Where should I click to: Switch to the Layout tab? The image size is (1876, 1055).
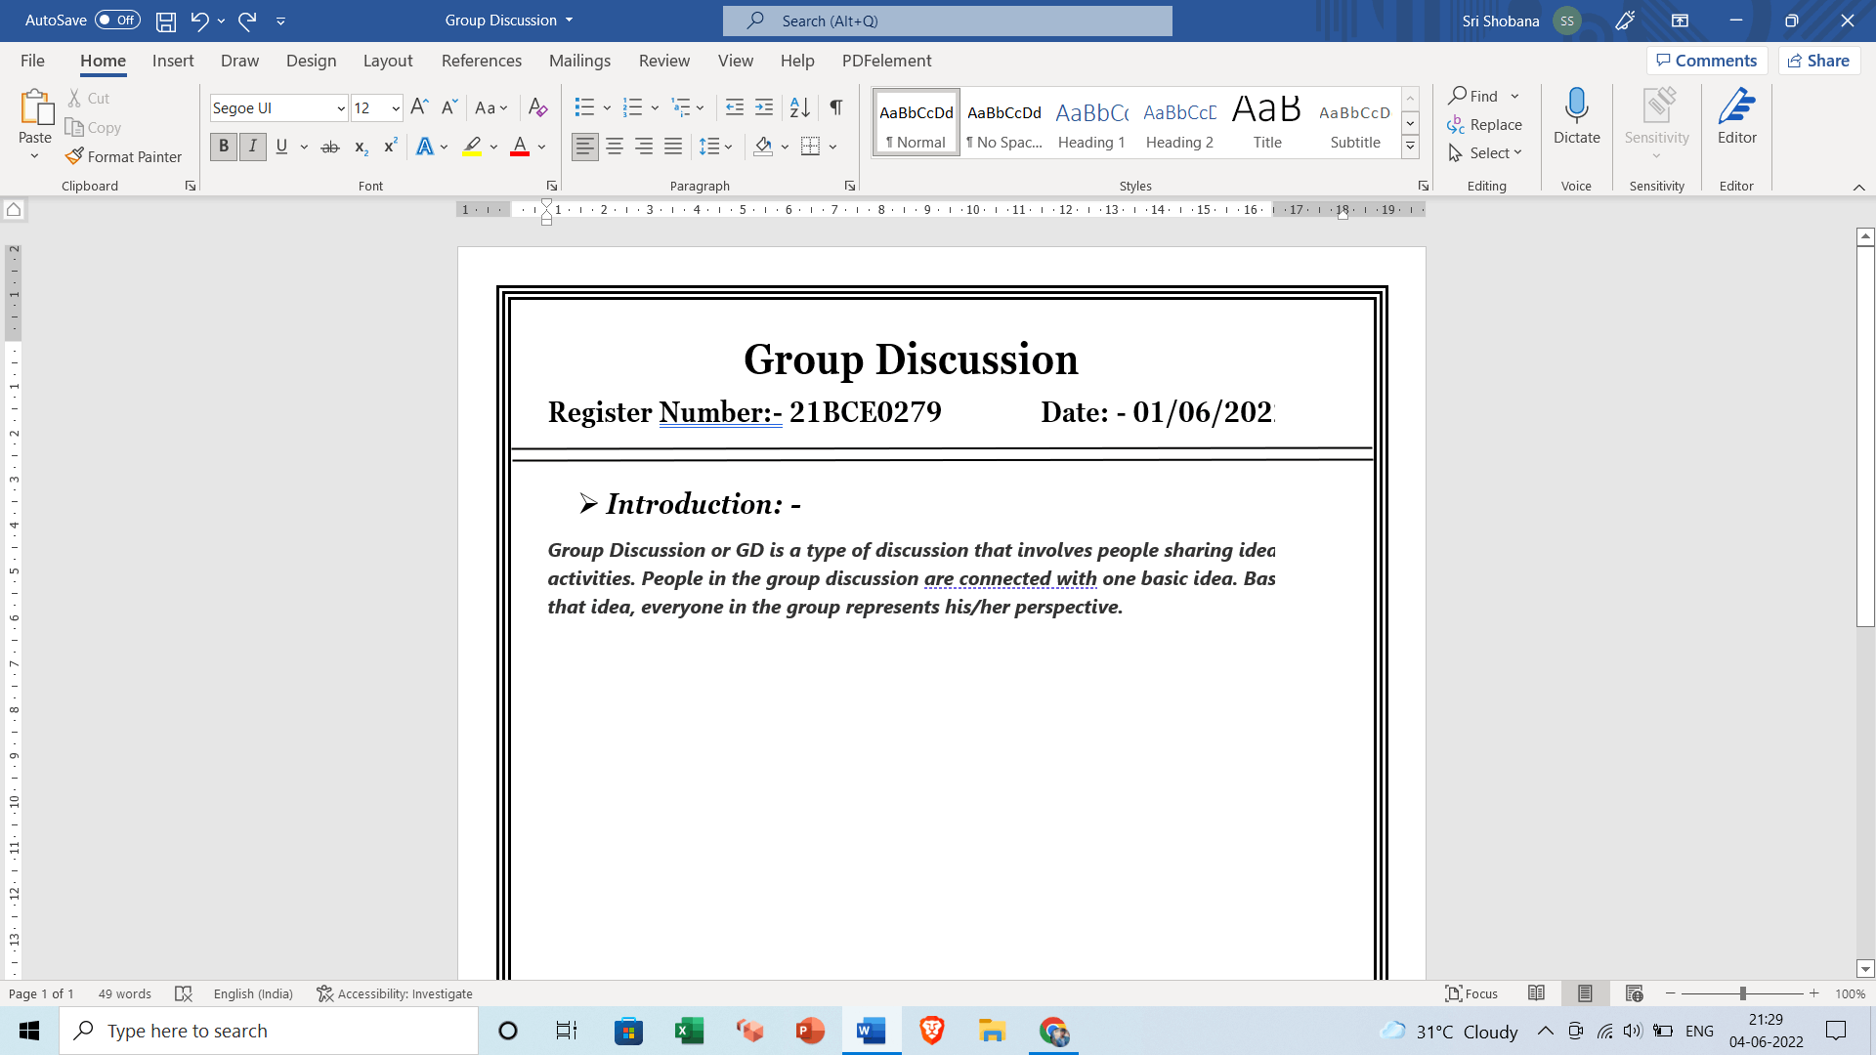coord(388,61)
